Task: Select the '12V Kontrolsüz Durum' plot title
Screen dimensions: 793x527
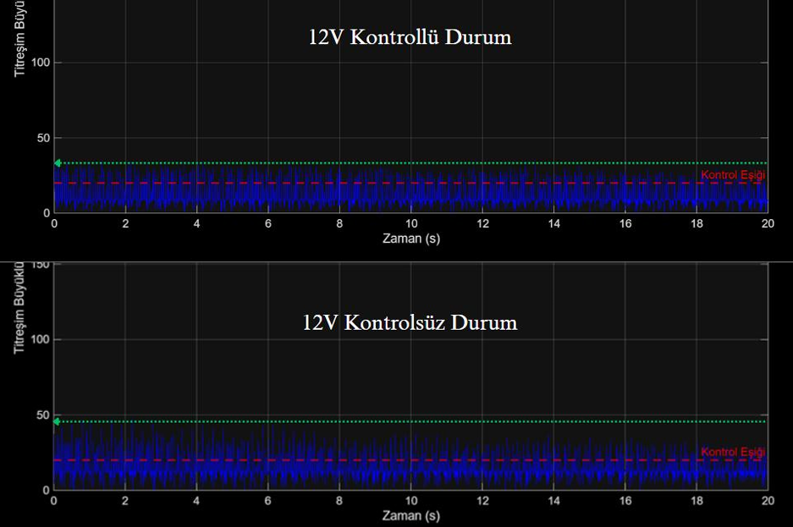Action: 410,323
